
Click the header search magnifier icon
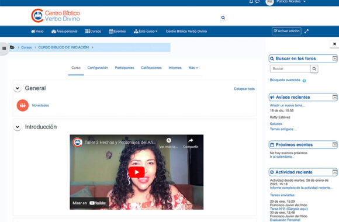click(223, 18)
